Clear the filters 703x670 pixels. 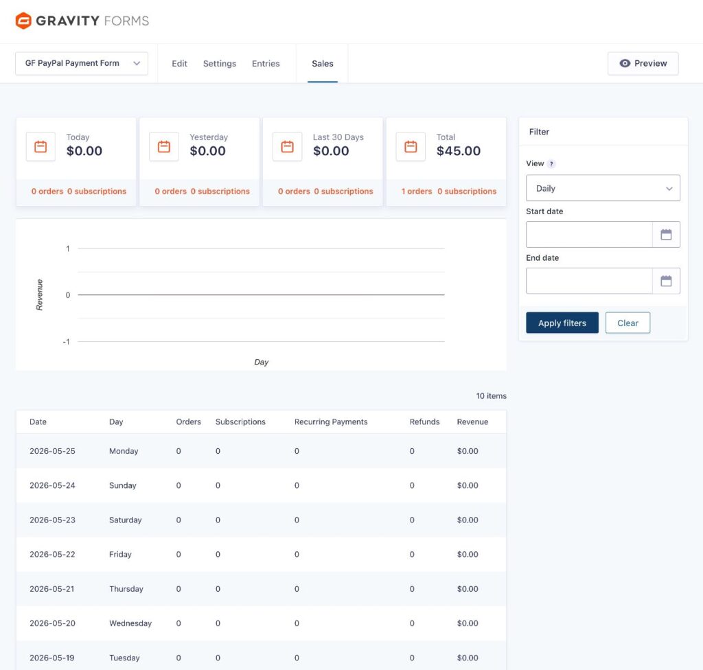(x=627, y=323)
